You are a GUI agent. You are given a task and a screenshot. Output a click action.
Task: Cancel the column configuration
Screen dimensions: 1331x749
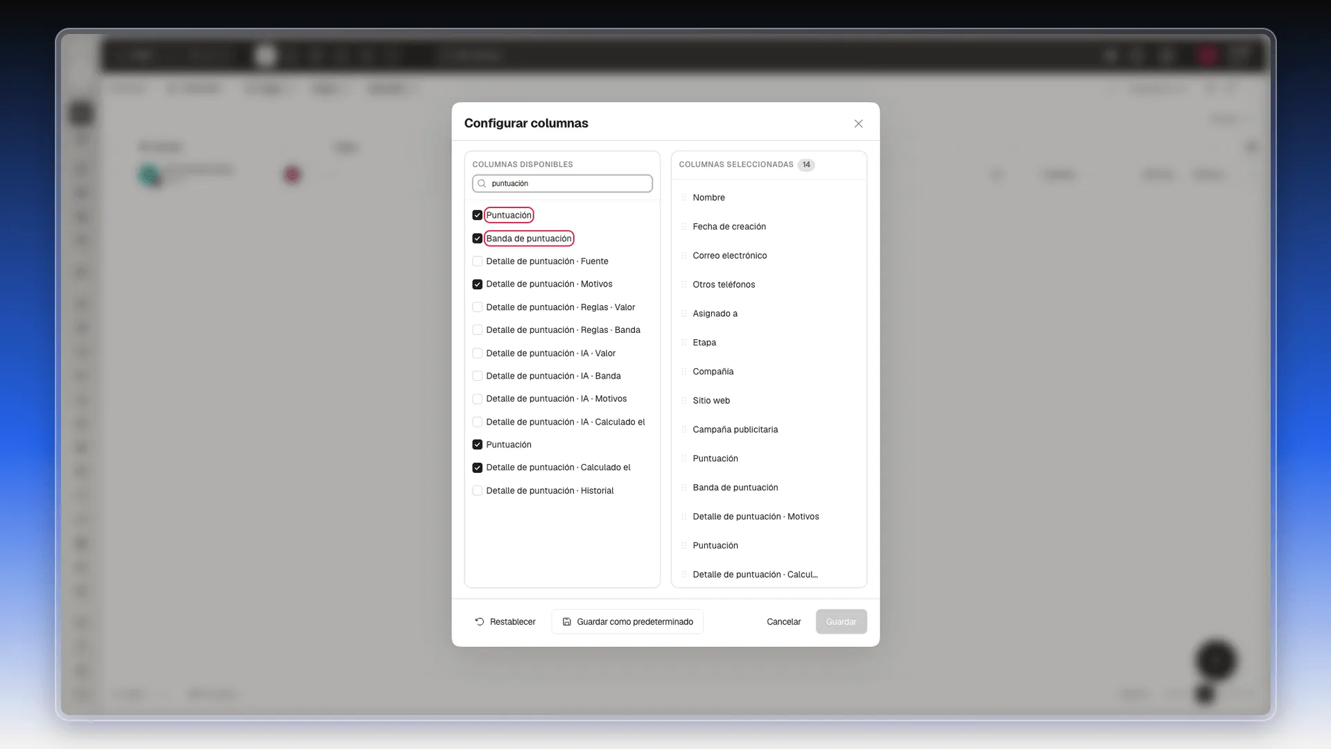click(x=783, y=622)
